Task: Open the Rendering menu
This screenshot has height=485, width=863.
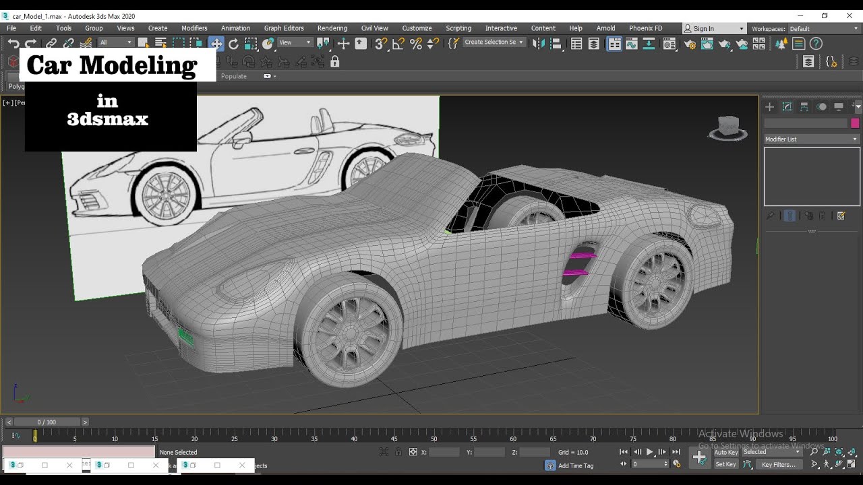Action: pyautogui.click(x=332, y=28)
